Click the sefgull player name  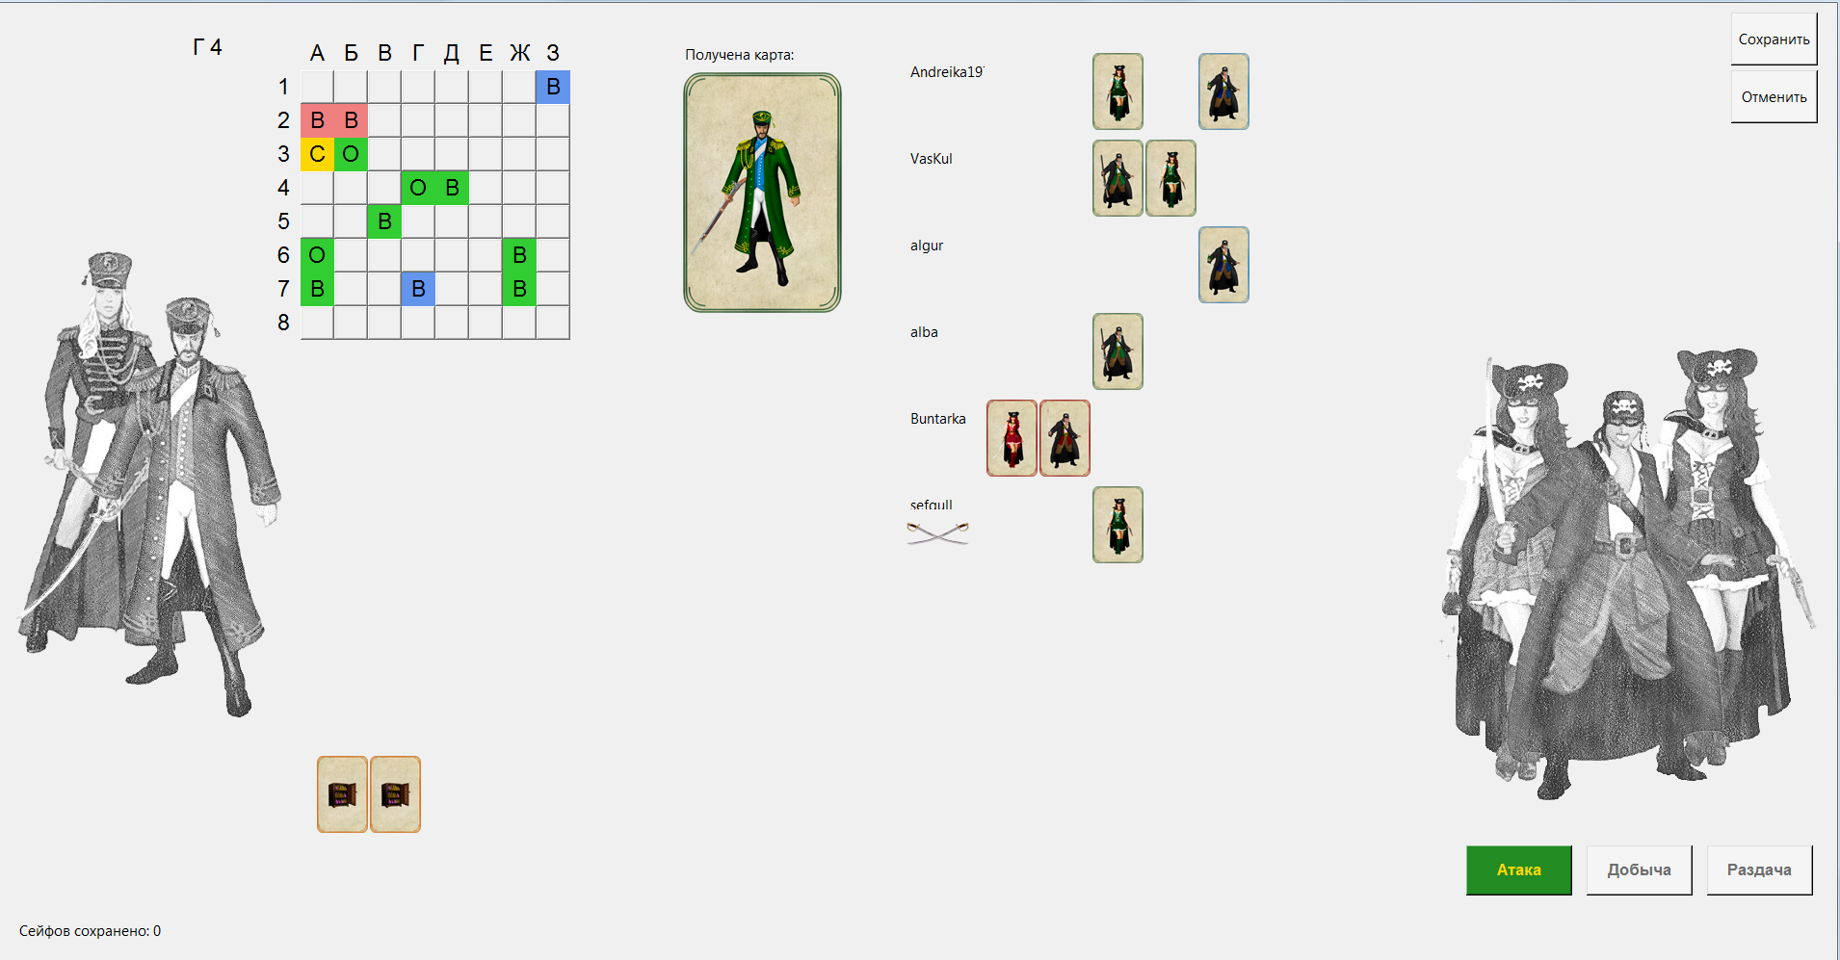[x=931, y=505]
